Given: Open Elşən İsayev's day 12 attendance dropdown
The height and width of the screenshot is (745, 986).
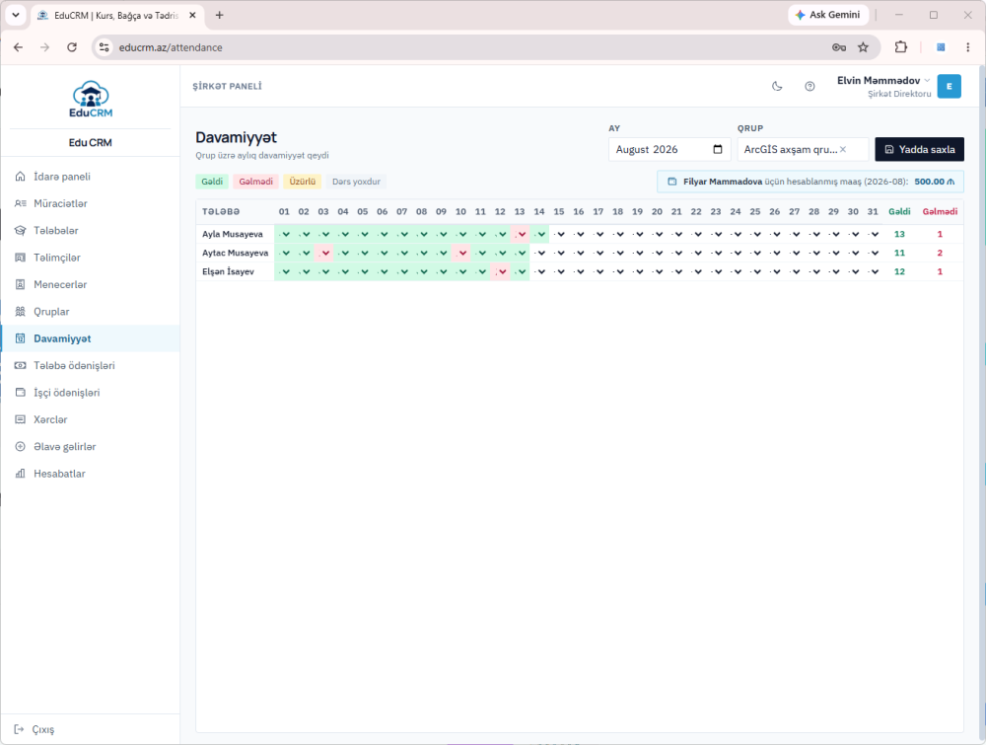Looking at the screenshot, I should coord(501,271).
